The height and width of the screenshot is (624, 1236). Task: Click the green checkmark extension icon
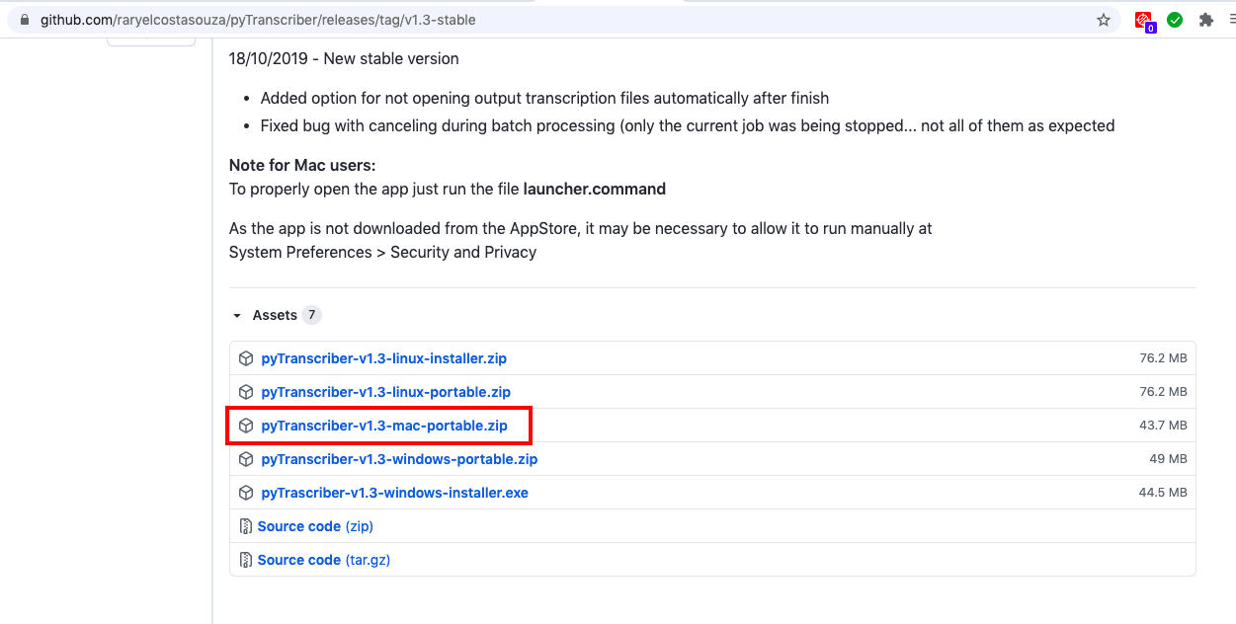point(1175,20)
